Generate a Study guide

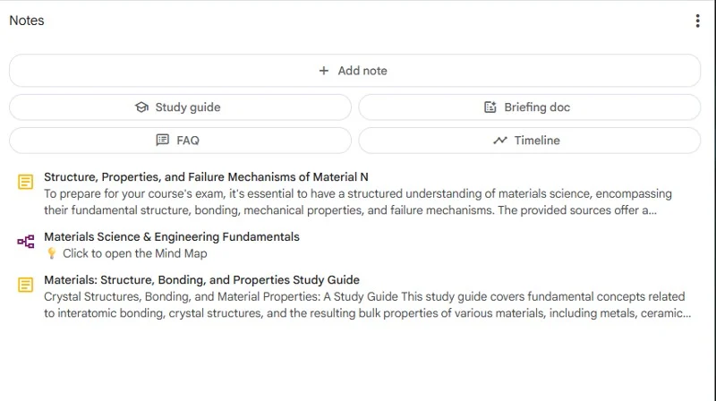(x=181, y=107)
